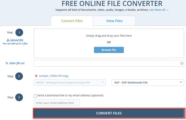Click the Enter file url label
The image size is (186, 120).
17,63
